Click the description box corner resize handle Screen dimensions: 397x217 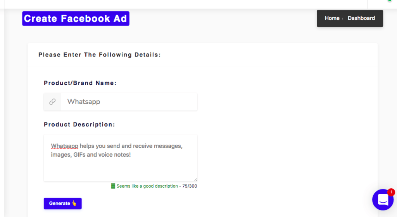195,179
